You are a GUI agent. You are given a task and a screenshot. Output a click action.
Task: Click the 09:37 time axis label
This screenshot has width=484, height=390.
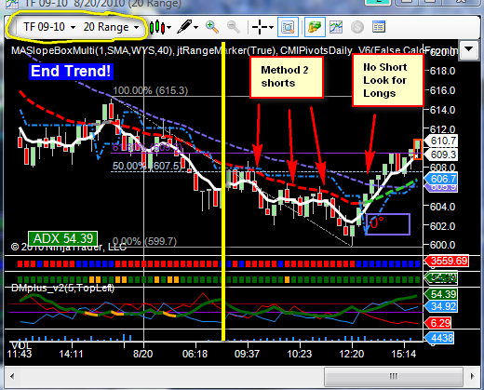click(247, 354)
